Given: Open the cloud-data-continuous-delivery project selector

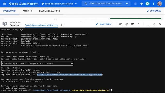Looking at the screenshot, I should (x=59, y=4).
